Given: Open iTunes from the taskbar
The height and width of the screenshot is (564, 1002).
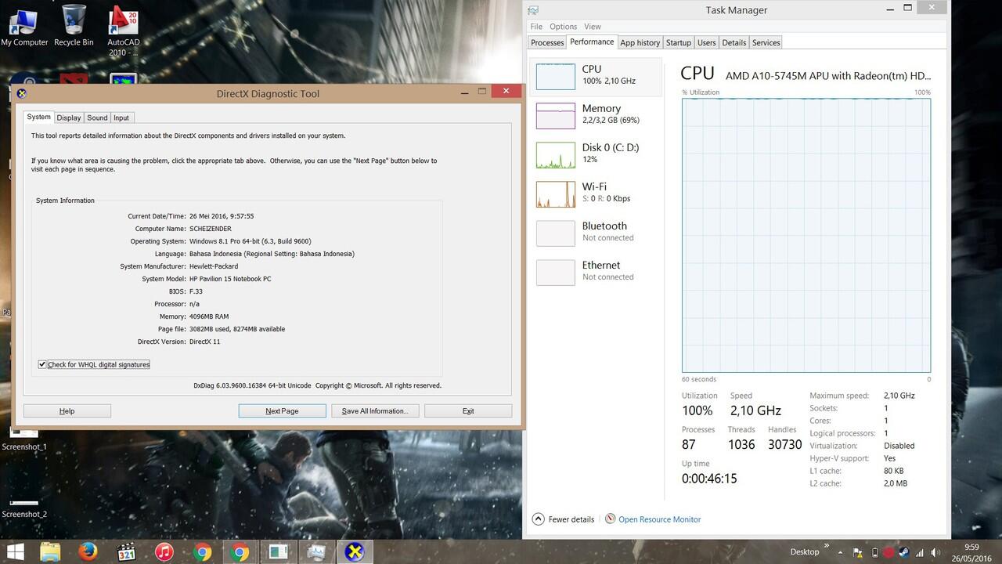Looking at the screenshot, I should 164,551.
